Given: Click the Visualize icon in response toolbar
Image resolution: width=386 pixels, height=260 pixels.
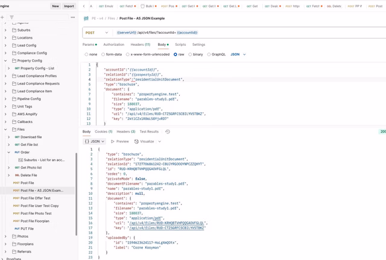Looking at the screenshot, I should point(136,141).
